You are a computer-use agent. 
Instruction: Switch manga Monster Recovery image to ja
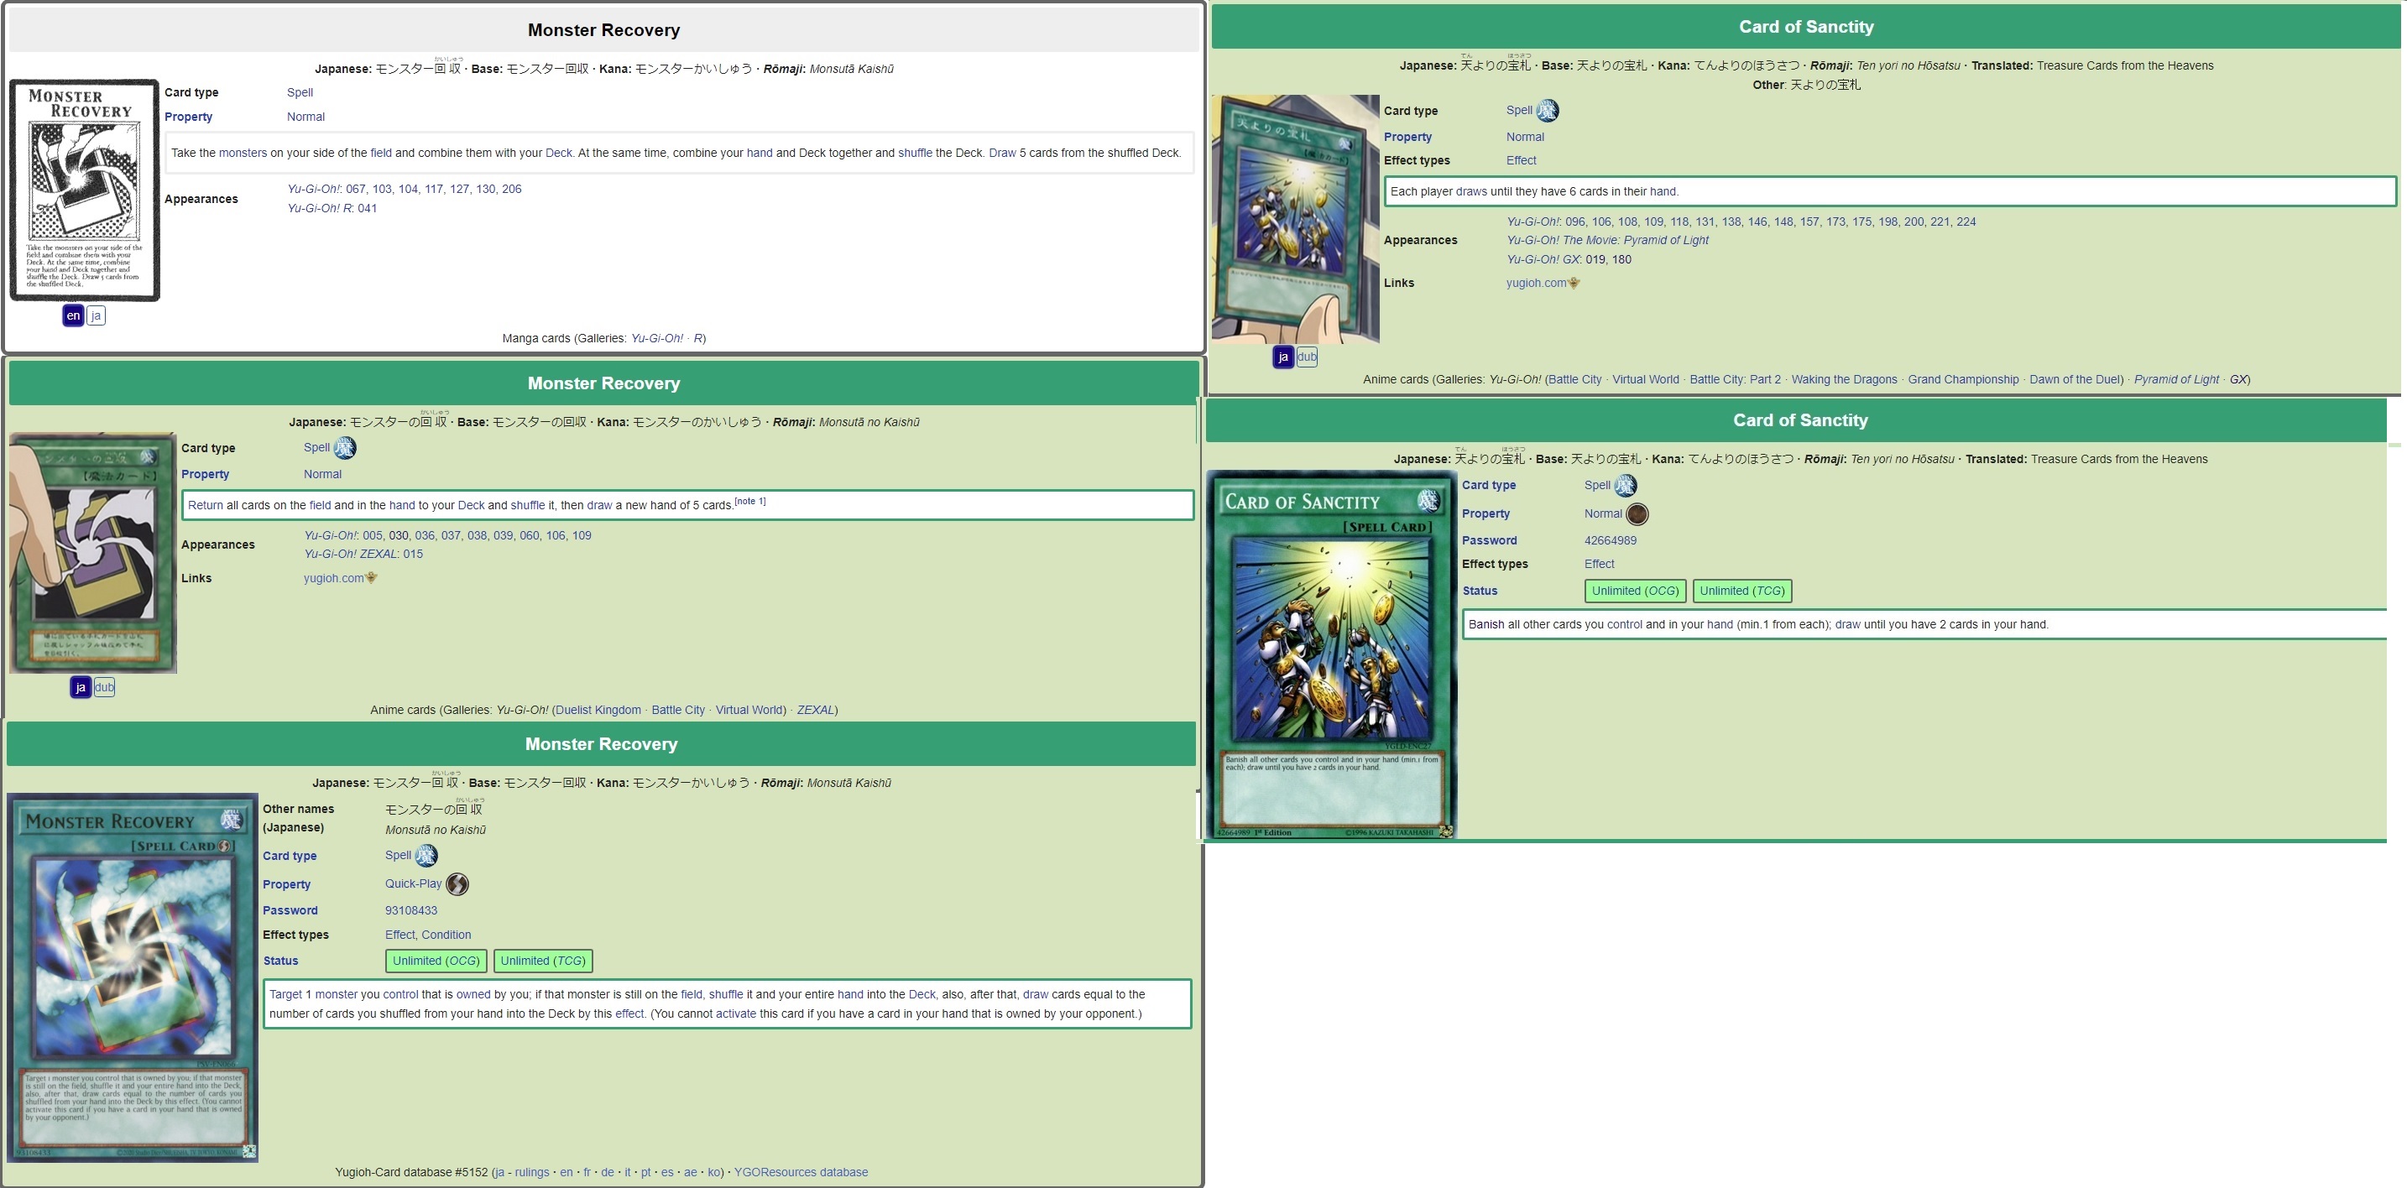(x=96, y=315)
